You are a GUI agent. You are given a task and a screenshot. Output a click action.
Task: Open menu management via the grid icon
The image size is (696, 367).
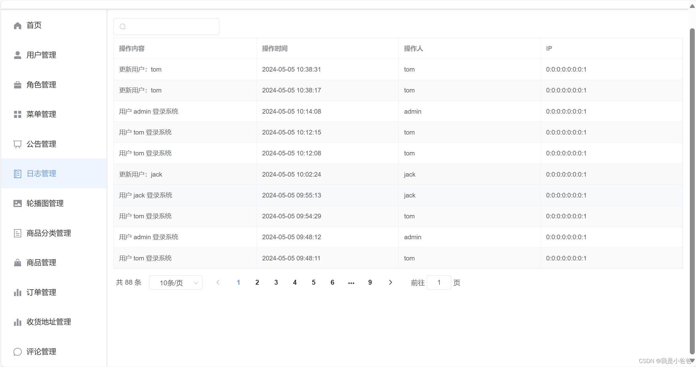[x=18, y=114]
